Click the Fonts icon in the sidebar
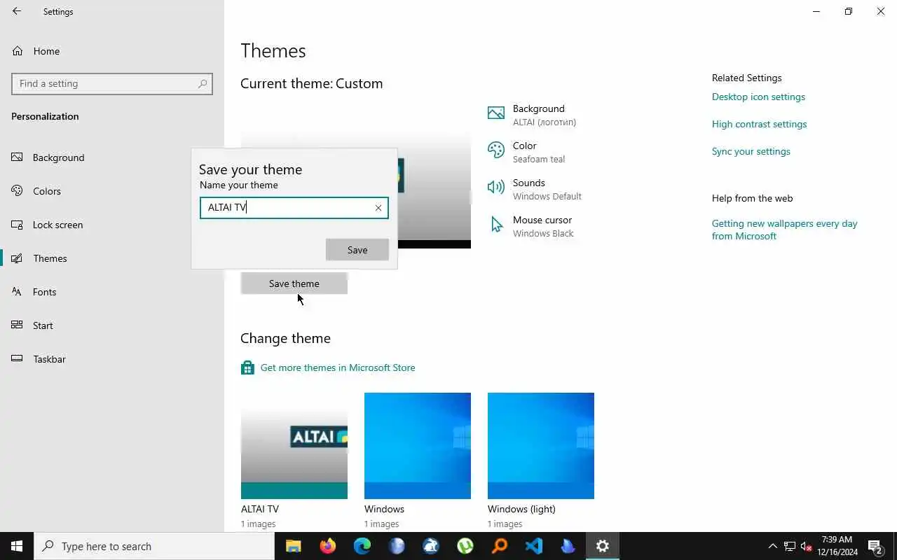This screenshot has width=897, height=560. point(17,292)
